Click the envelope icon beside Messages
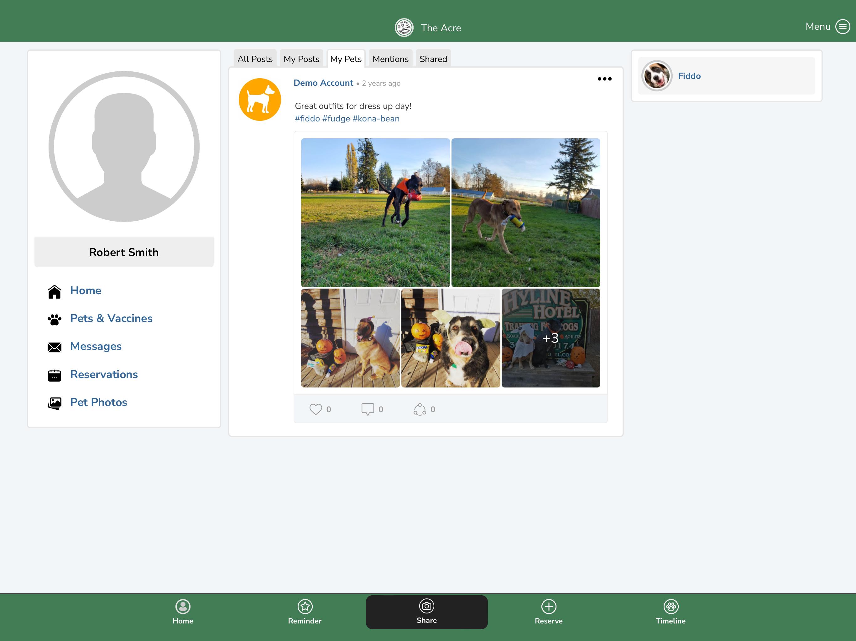The height and width of the screenshot is (641, 856). pyautogui.click(x=55, y=347)
